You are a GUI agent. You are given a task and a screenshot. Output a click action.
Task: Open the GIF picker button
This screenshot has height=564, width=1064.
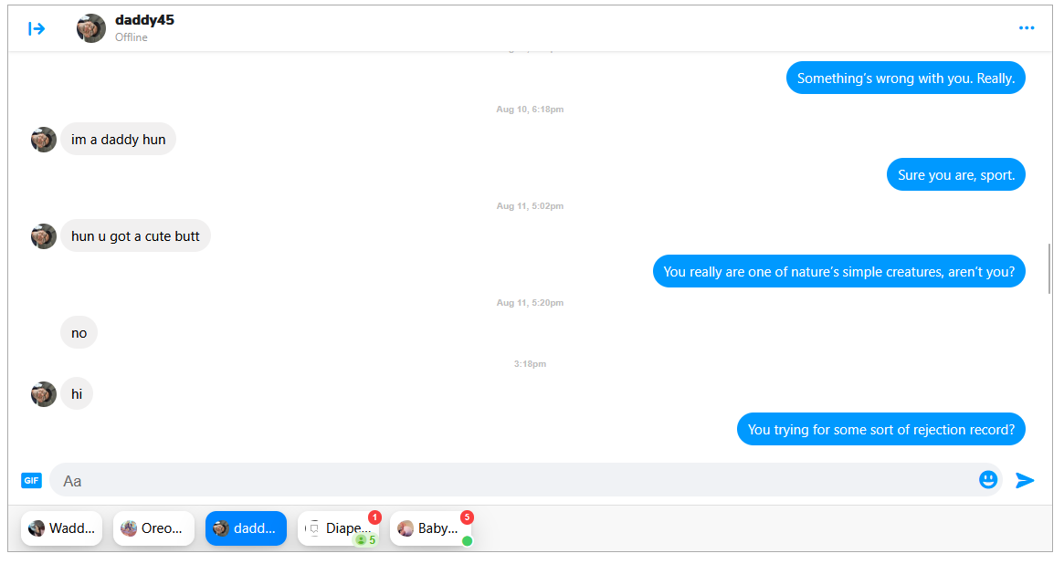click(x=31, y=481)
